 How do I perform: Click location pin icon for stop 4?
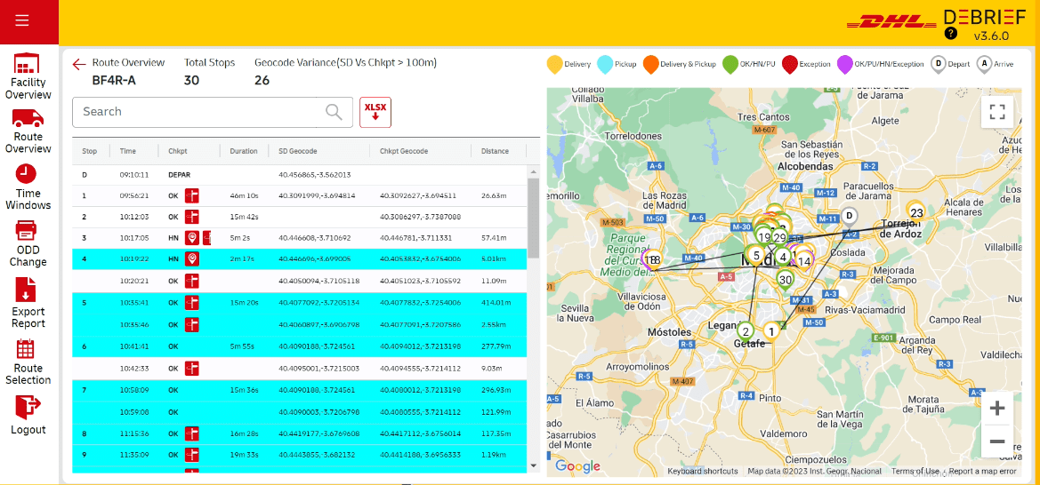(x=191, y=259)
